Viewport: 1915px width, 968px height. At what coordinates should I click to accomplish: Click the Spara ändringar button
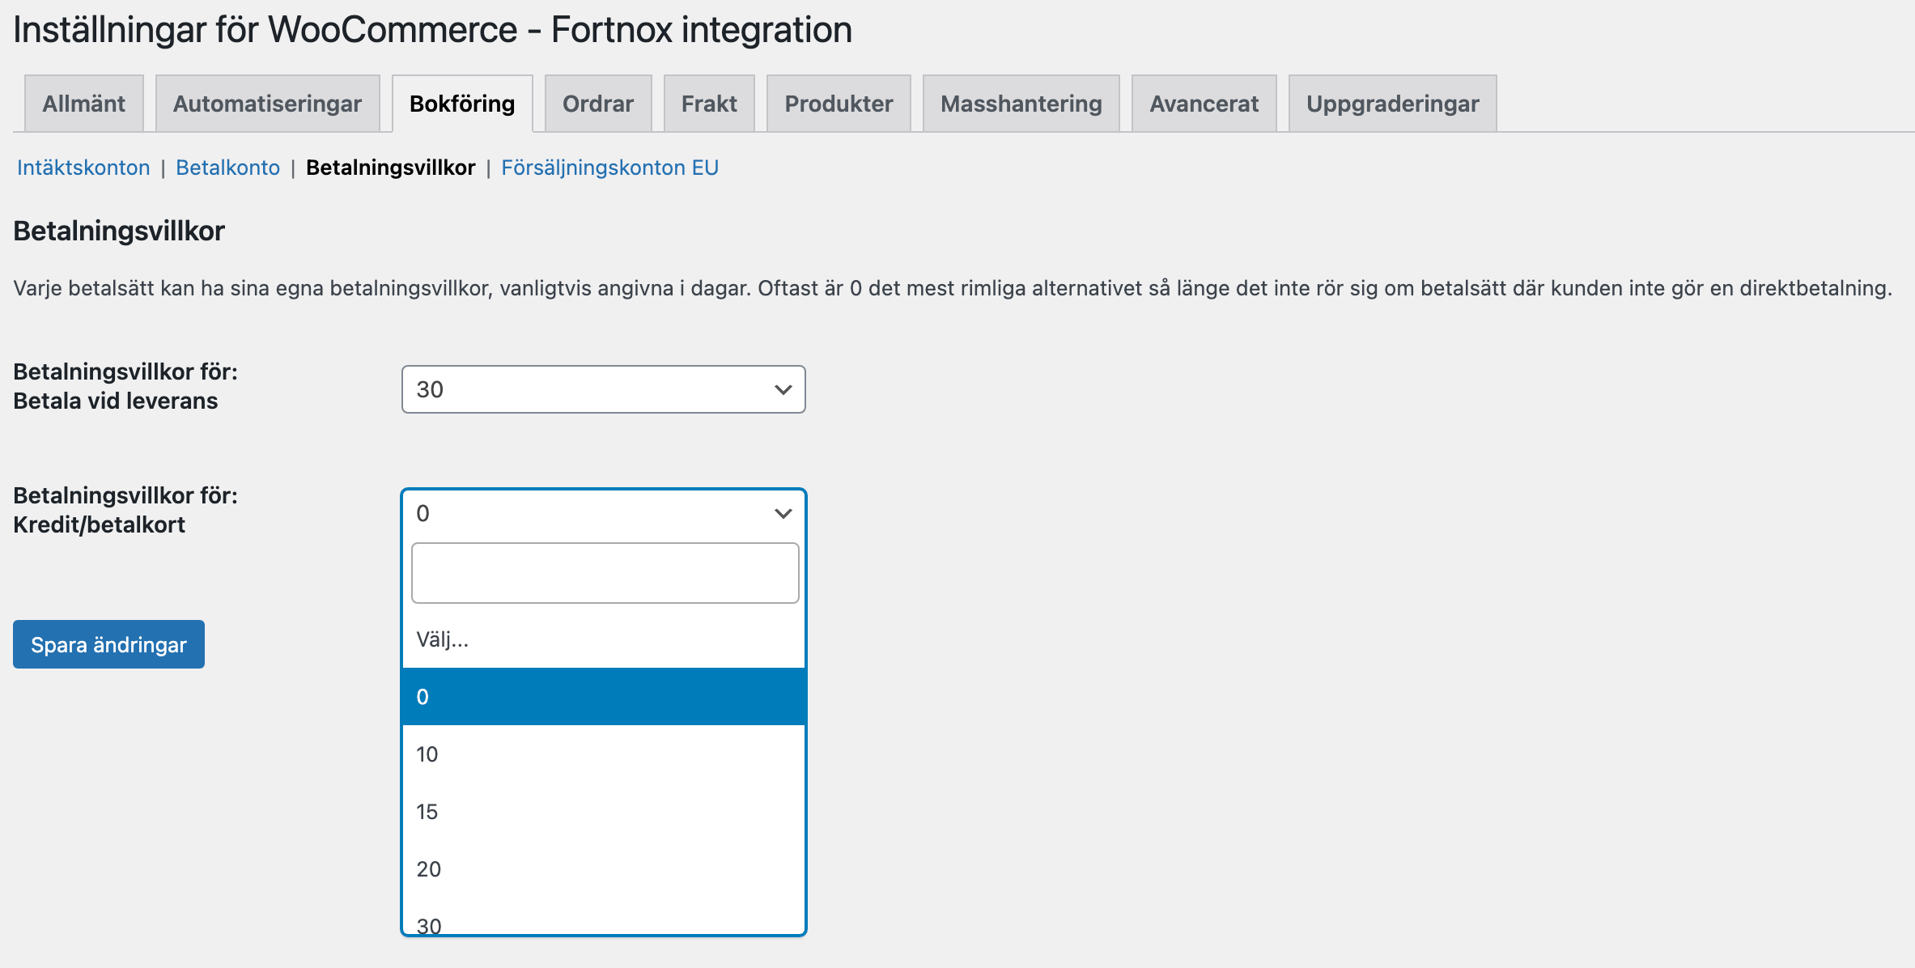(x=108, y=644)
